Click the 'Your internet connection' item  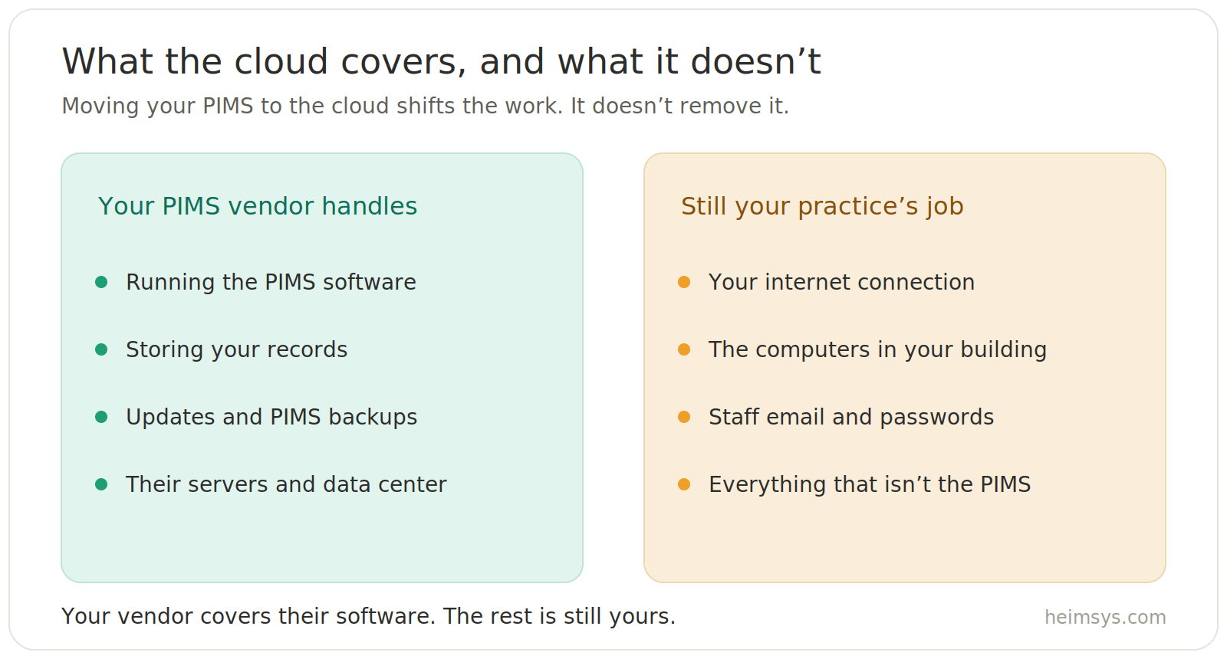coord(841,282)
